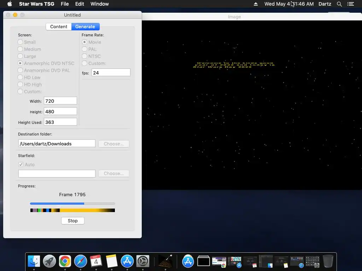Viewport: 362px width, 271px height.
Task: Open Notification Center list icon
Action: click(350, 4)
